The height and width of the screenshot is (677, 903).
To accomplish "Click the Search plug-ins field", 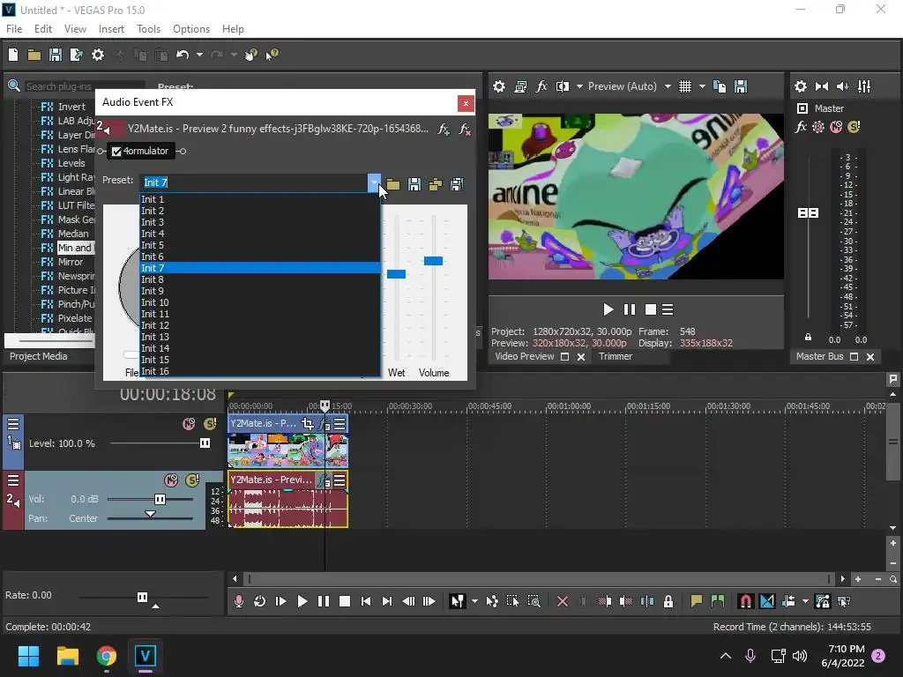I will (84, 86).
